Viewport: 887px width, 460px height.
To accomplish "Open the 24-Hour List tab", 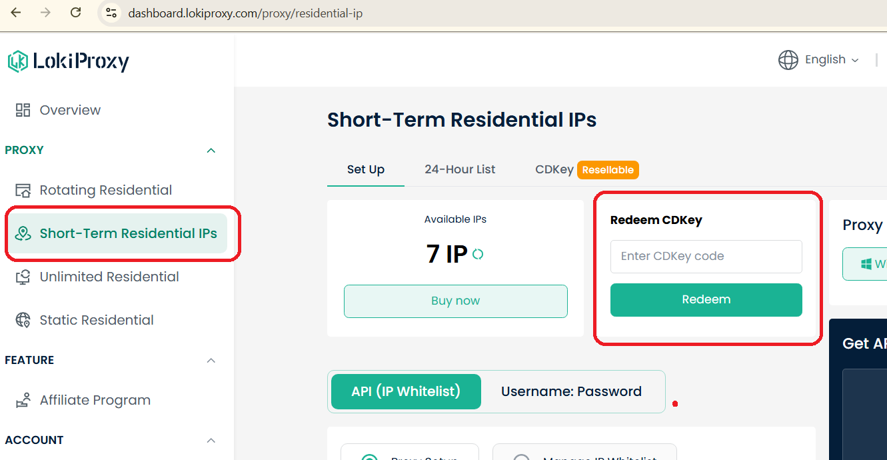I will pos(460,169).
